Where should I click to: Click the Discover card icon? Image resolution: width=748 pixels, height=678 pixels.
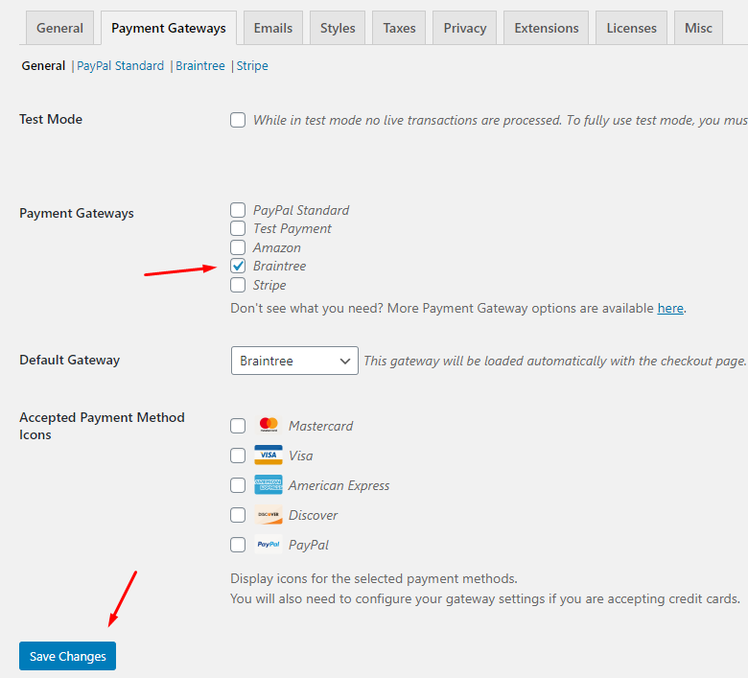269,515
